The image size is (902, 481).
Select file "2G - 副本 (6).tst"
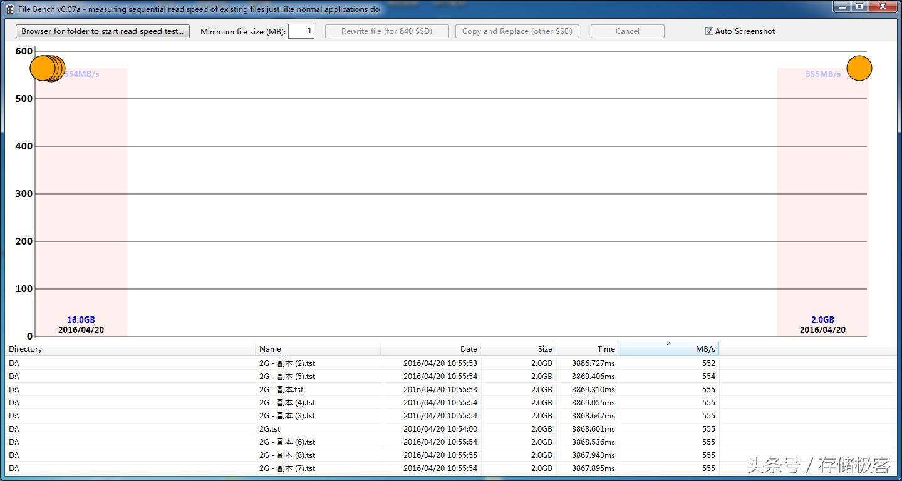click(x=287, y=442)
